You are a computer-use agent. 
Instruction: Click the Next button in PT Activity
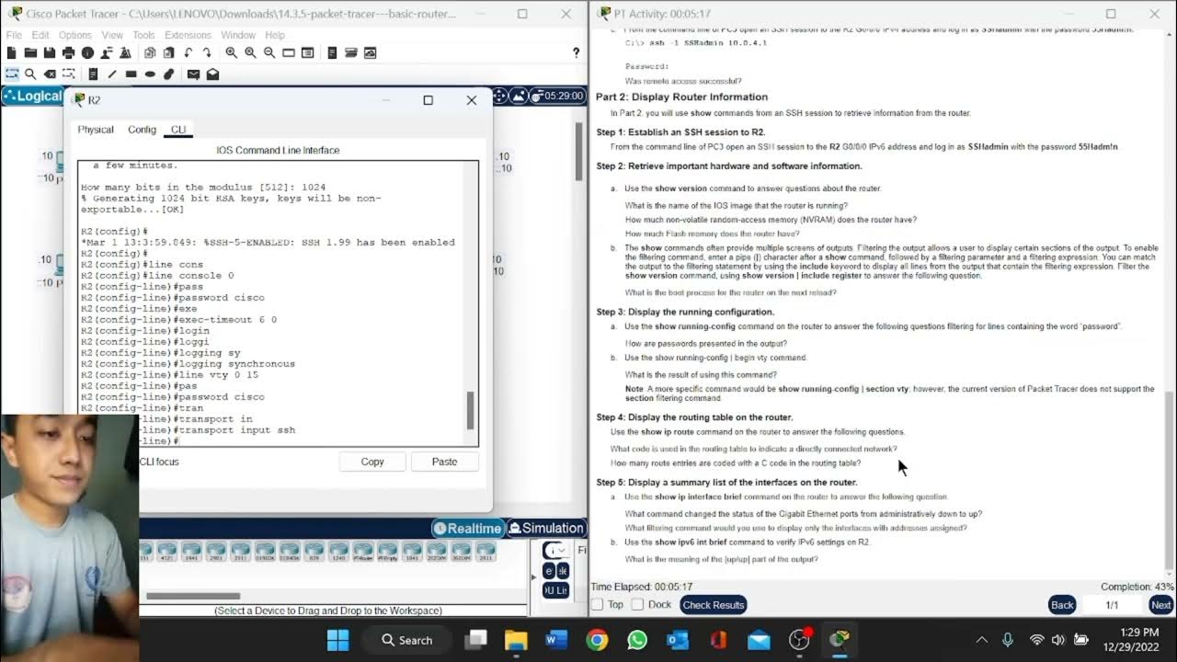tap(1160, 605)
